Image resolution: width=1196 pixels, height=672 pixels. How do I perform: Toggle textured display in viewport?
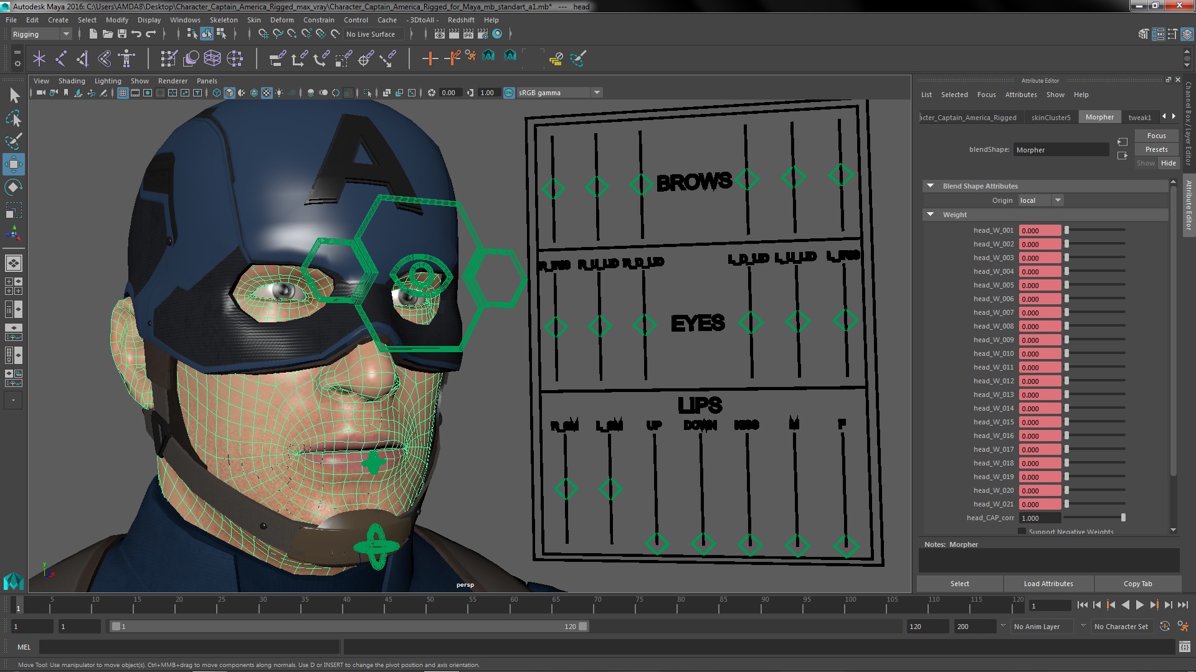tap(267, 93)
